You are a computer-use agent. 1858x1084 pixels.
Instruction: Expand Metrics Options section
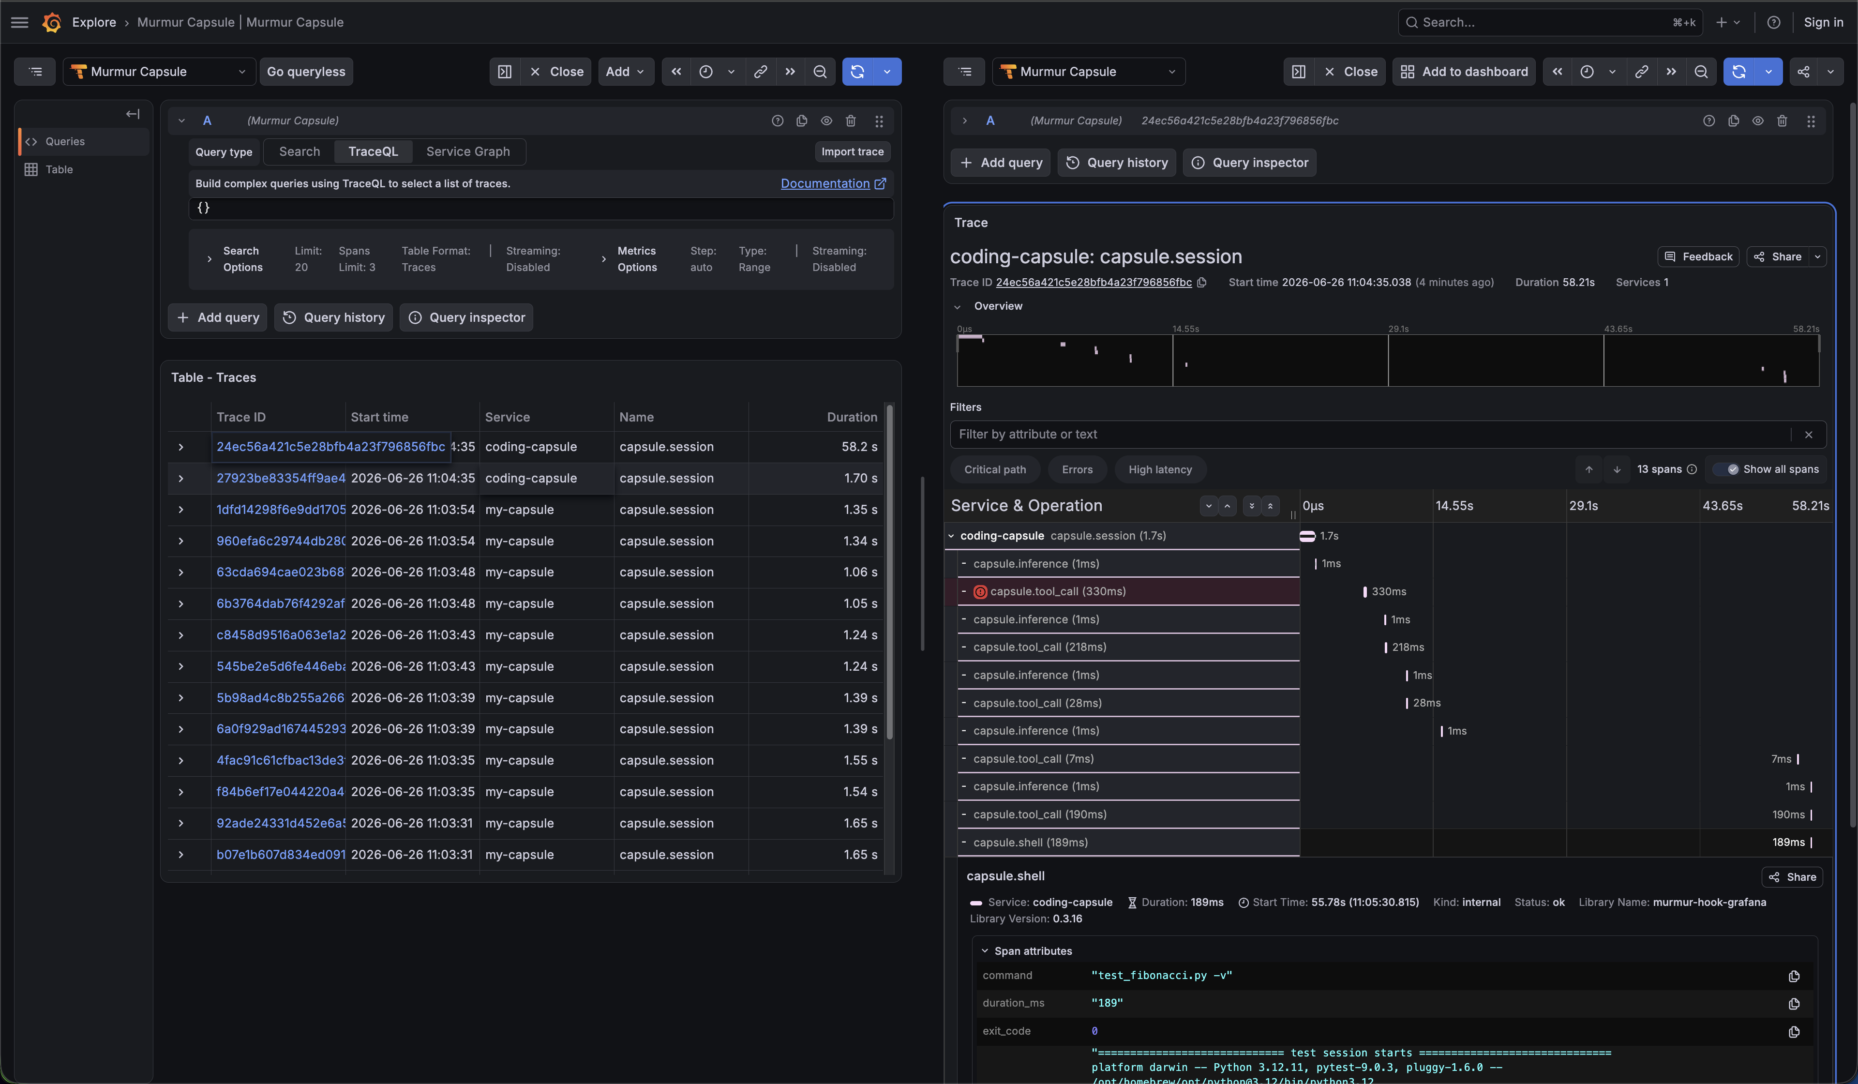pos(604,259)
